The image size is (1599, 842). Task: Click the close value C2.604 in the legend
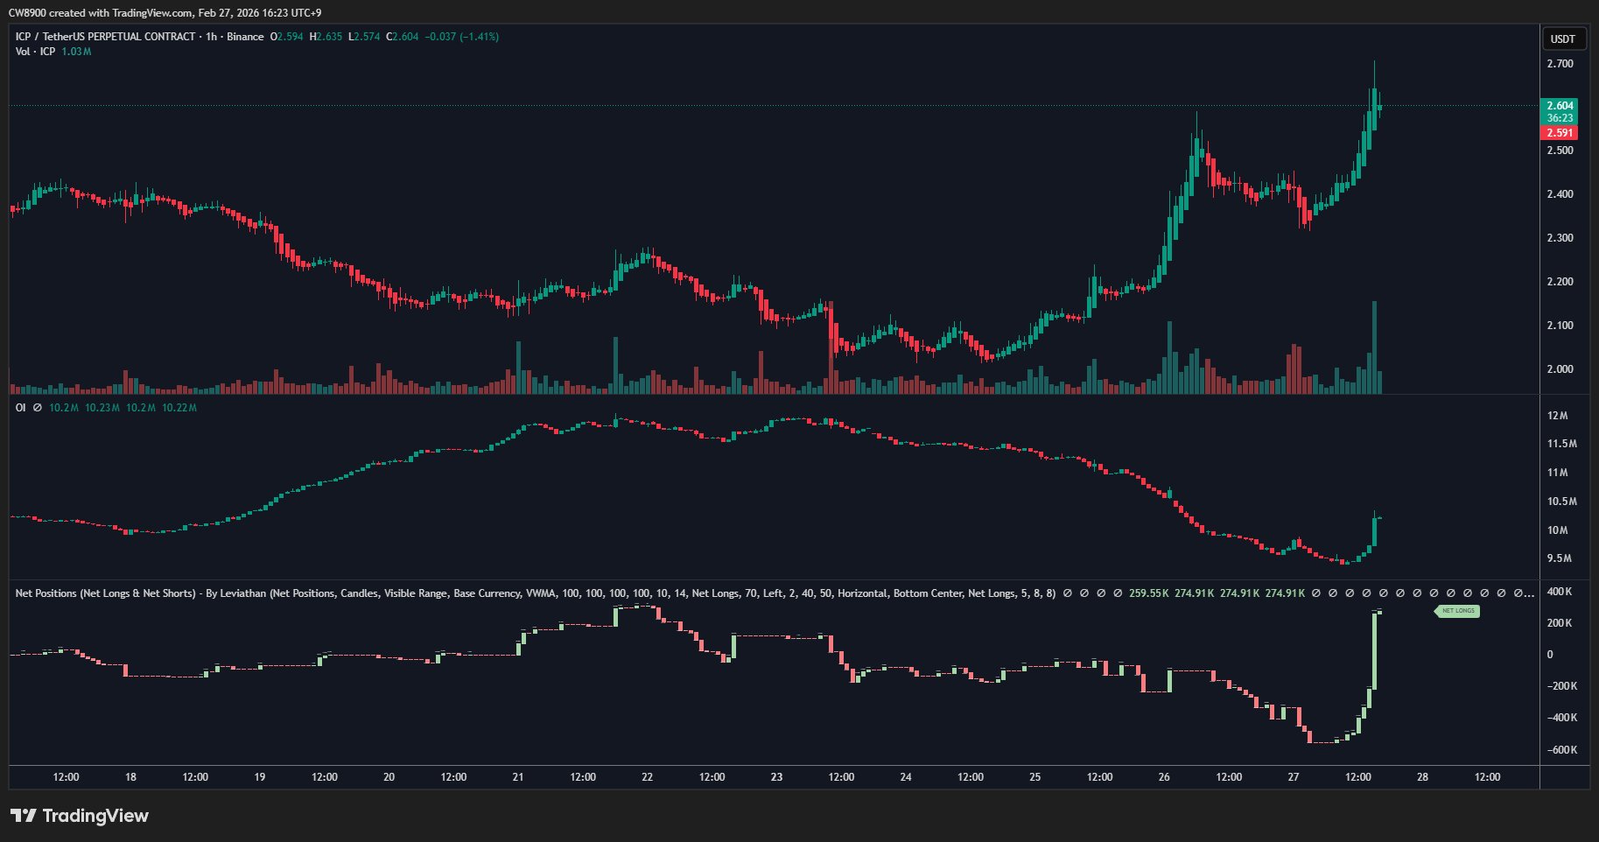click(403, 37)
